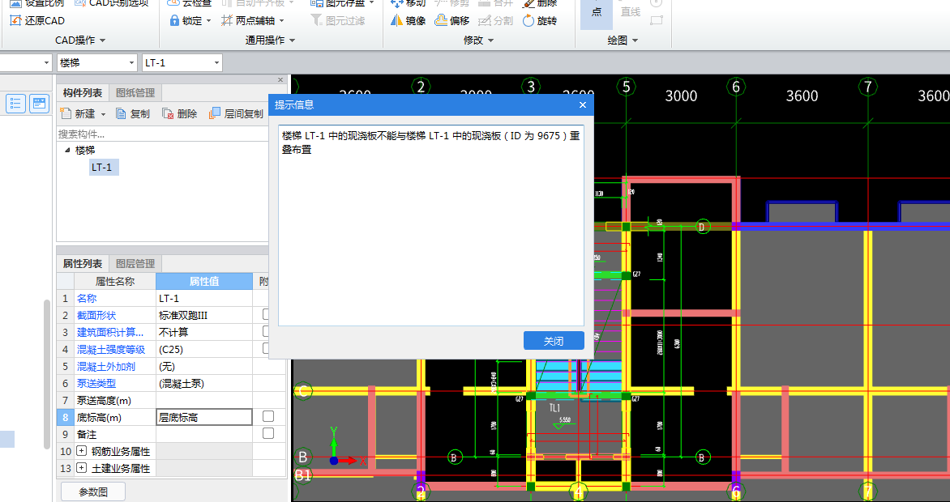Choose the 镜像 mirror tool
The height and width of the screenshot is (502, 950).
(x=408, y=20)
